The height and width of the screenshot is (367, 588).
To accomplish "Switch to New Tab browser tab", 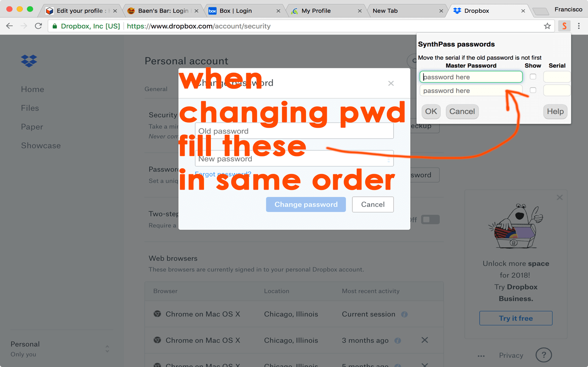I will tap(408, 11).
